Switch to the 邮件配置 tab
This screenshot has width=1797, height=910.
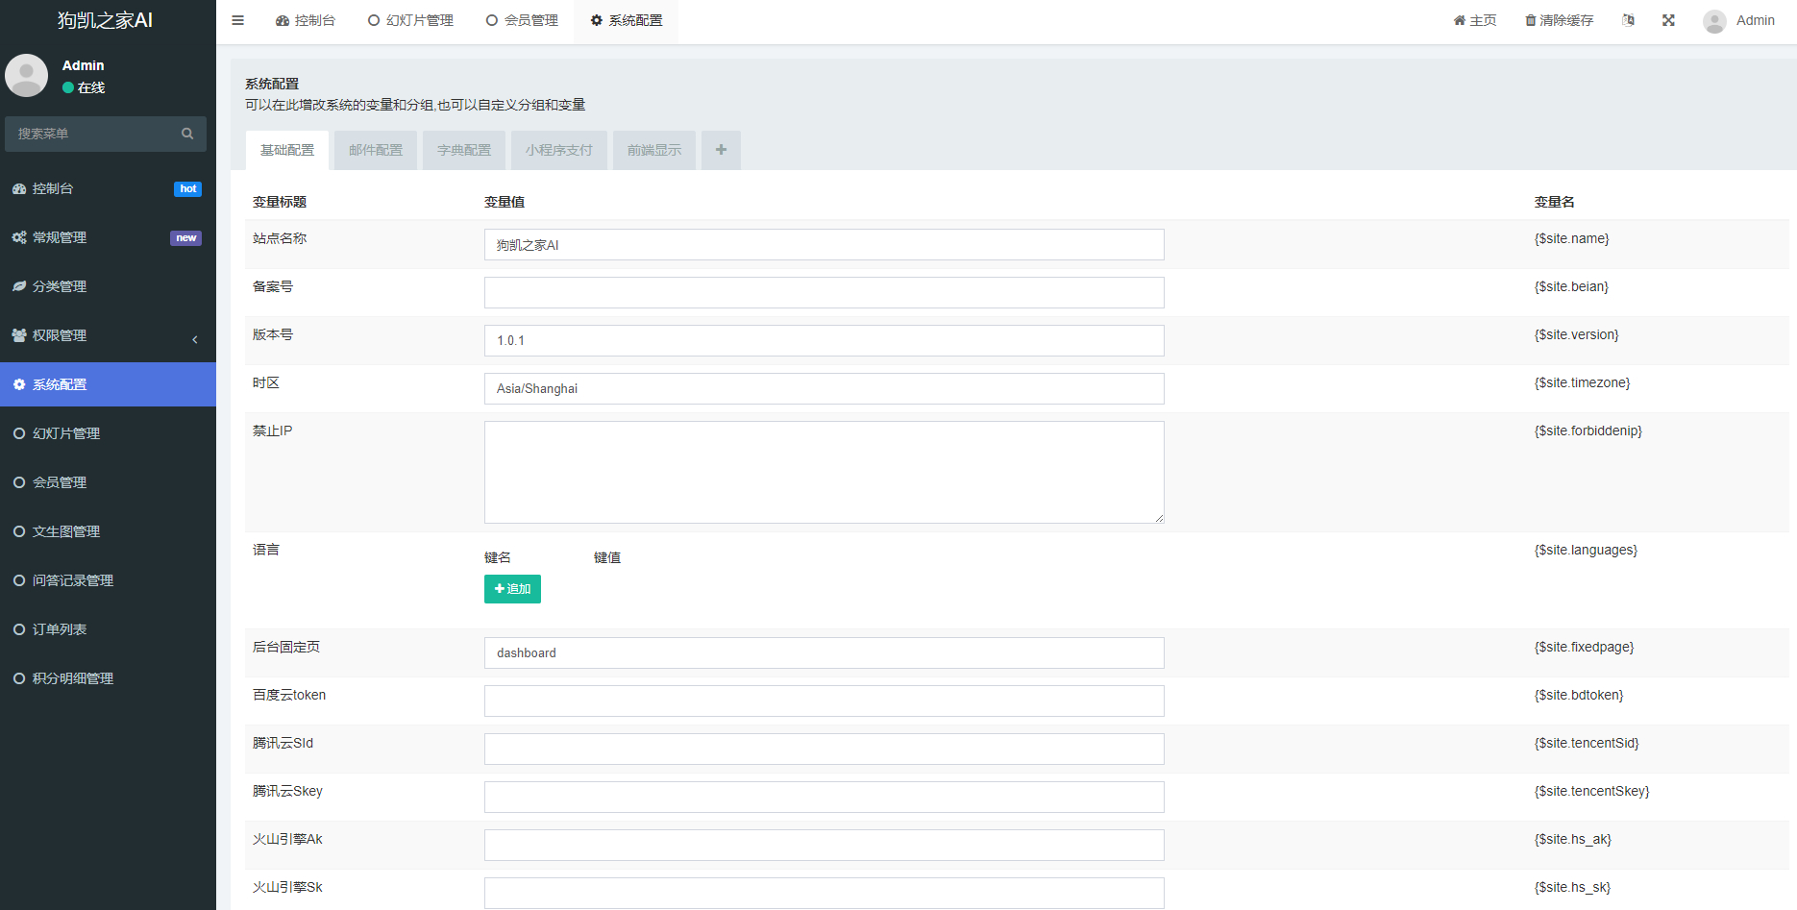(x=376, y=150)
